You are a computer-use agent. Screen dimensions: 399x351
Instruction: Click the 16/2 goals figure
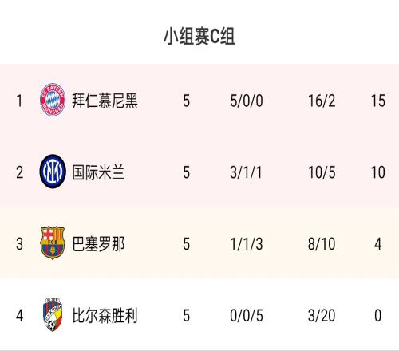click(322, 101)
